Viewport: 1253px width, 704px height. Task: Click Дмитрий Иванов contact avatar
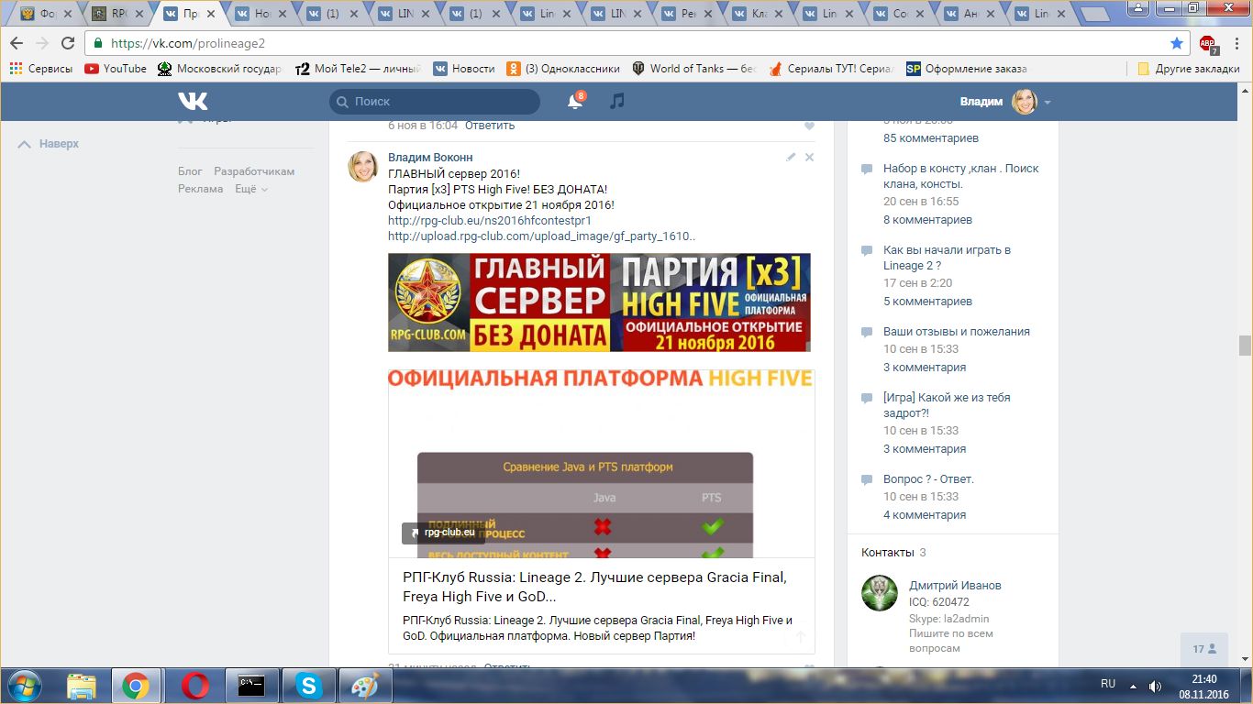[880, 593]
